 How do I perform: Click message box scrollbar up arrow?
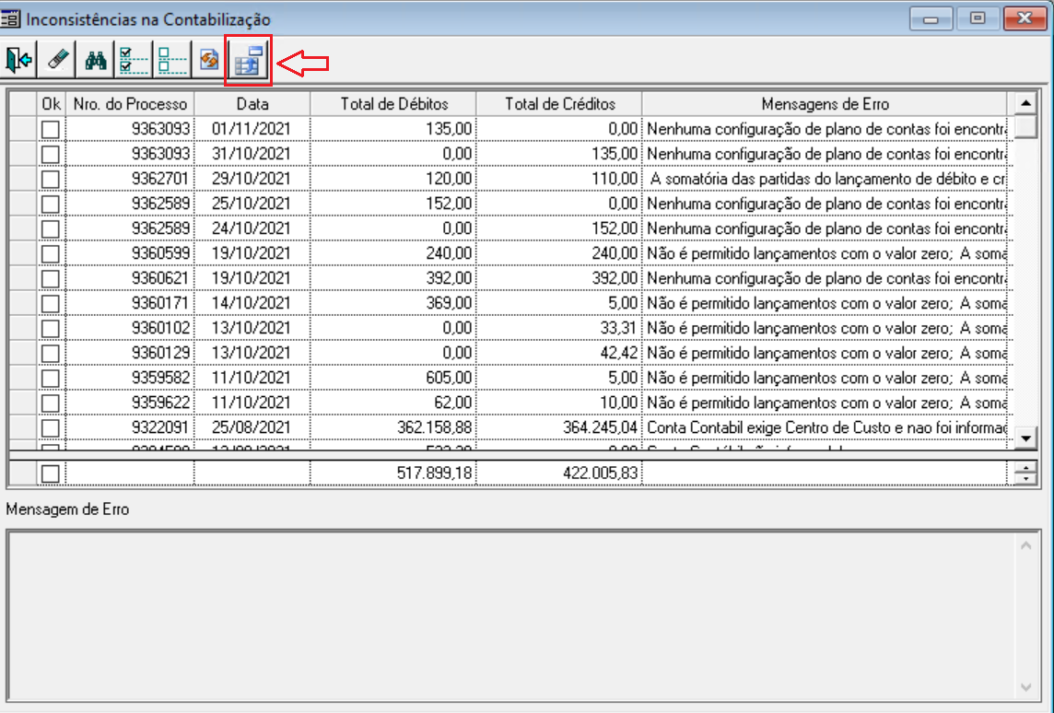coord(1025,545)
